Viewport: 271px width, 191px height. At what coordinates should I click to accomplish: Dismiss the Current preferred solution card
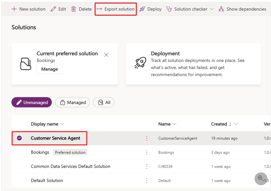coord(106,55)
